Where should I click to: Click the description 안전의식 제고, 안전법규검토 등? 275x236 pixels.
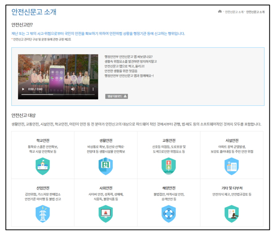click(232, 194)
